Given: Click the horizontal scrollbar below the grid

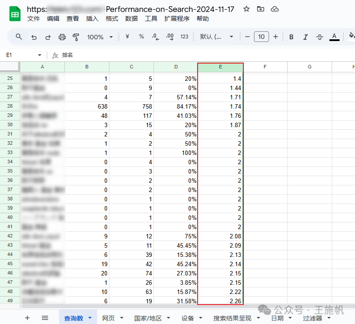Looking at the screenshot, I should 188,306.
